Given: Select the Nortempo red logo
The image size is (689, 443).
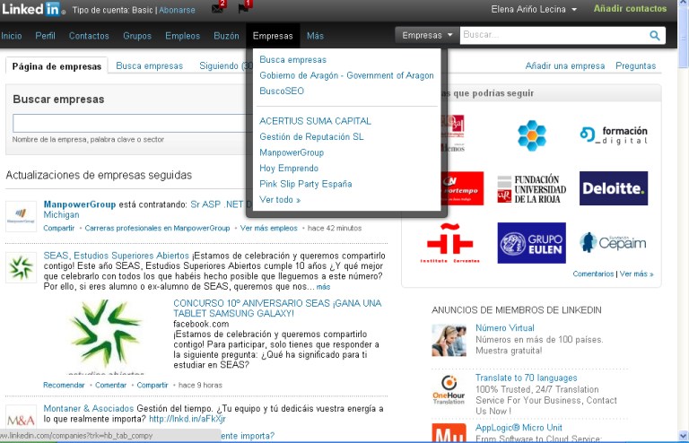Looking at the screenshot, I should coord(461,188).
